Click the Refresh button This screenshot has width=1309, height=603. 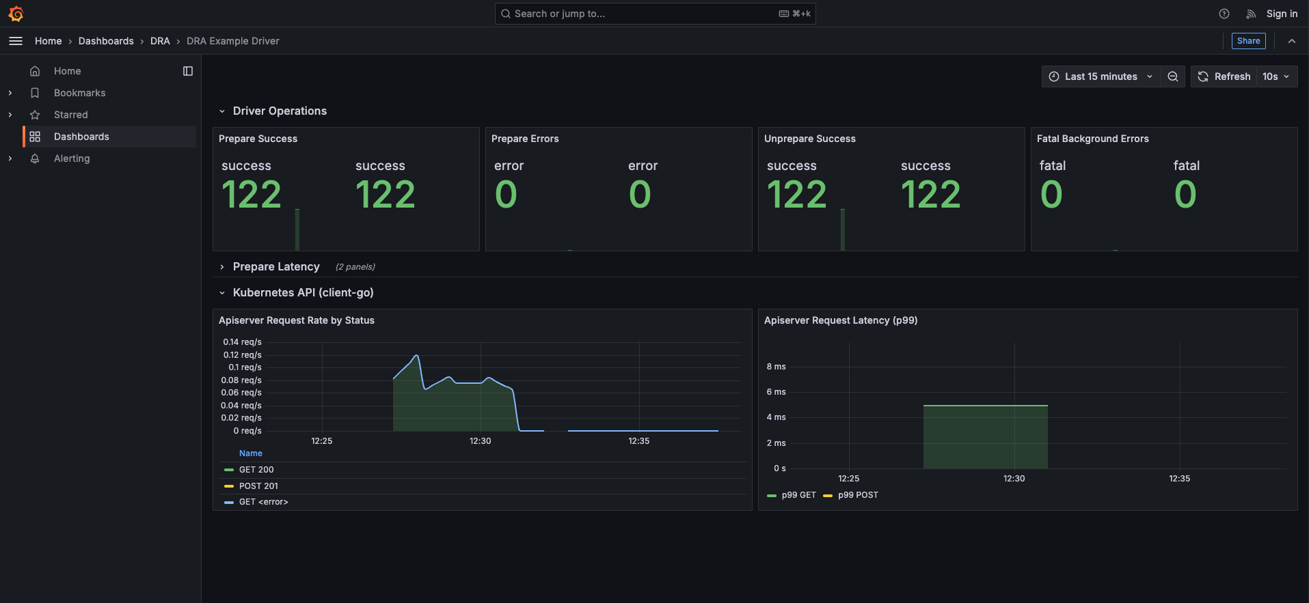(1224, 76)
